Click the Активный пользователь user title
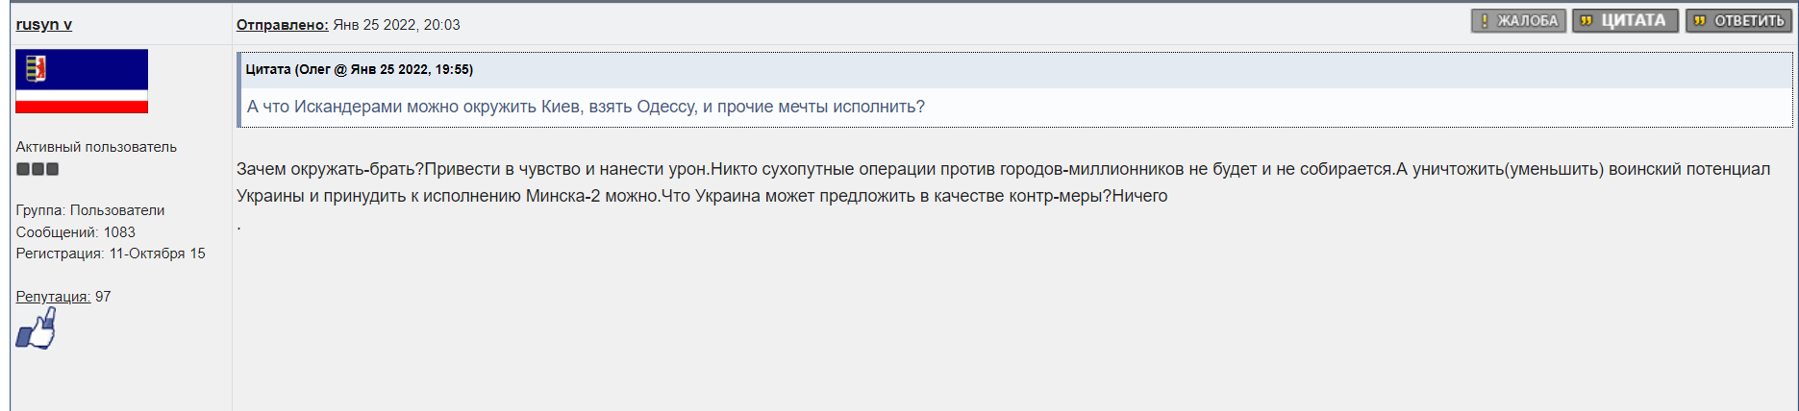This screenshot has width=1799, height=411. pyautogui.click(x=96, y=147)
